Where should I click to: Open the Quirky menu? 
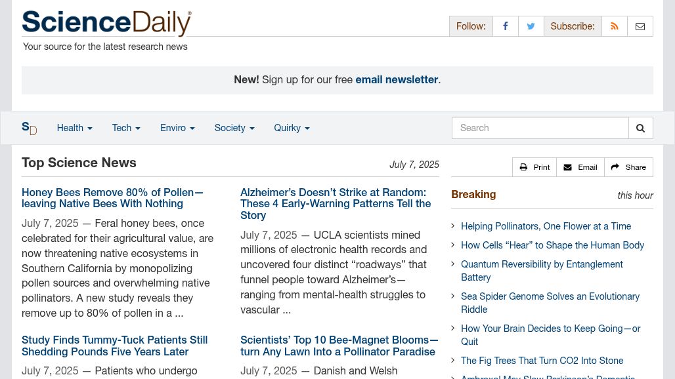coord(292,128)
